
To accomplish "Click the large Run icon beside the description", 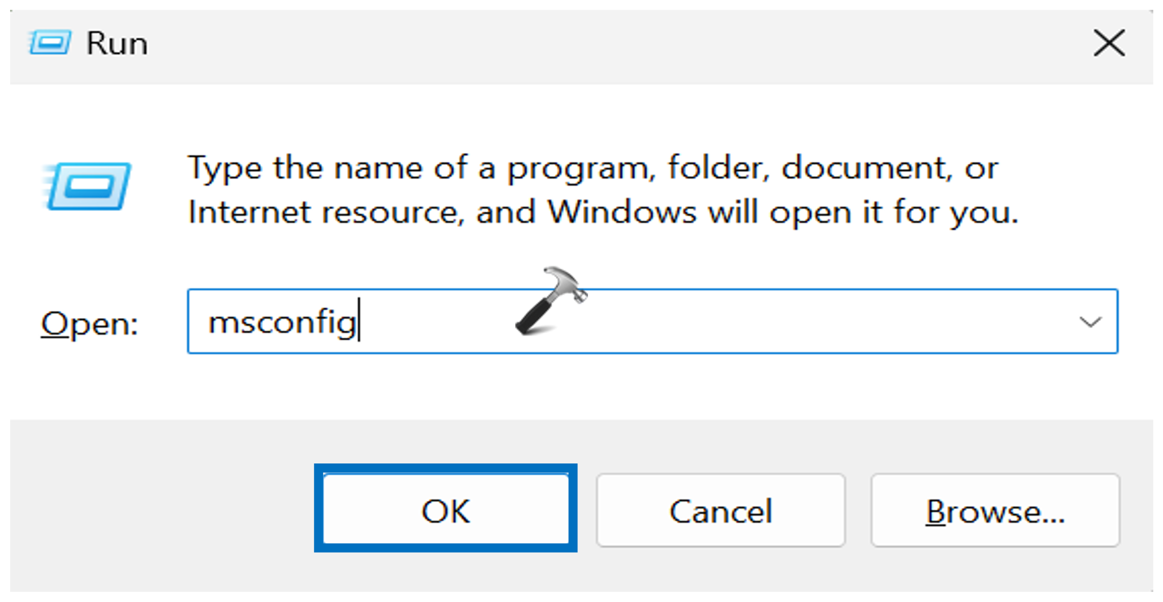I will (88, 185).
